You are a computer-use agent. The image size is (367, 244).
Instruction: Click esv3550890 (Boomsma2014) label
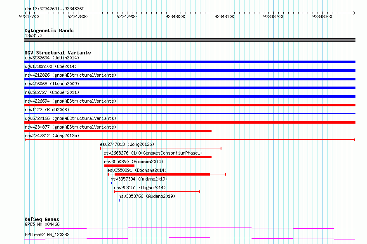134,162
